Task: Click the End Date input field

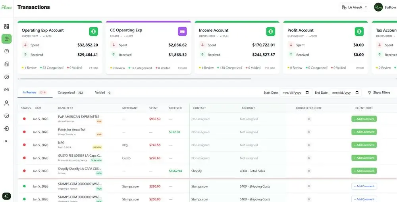Action: (x=345, y=92)
